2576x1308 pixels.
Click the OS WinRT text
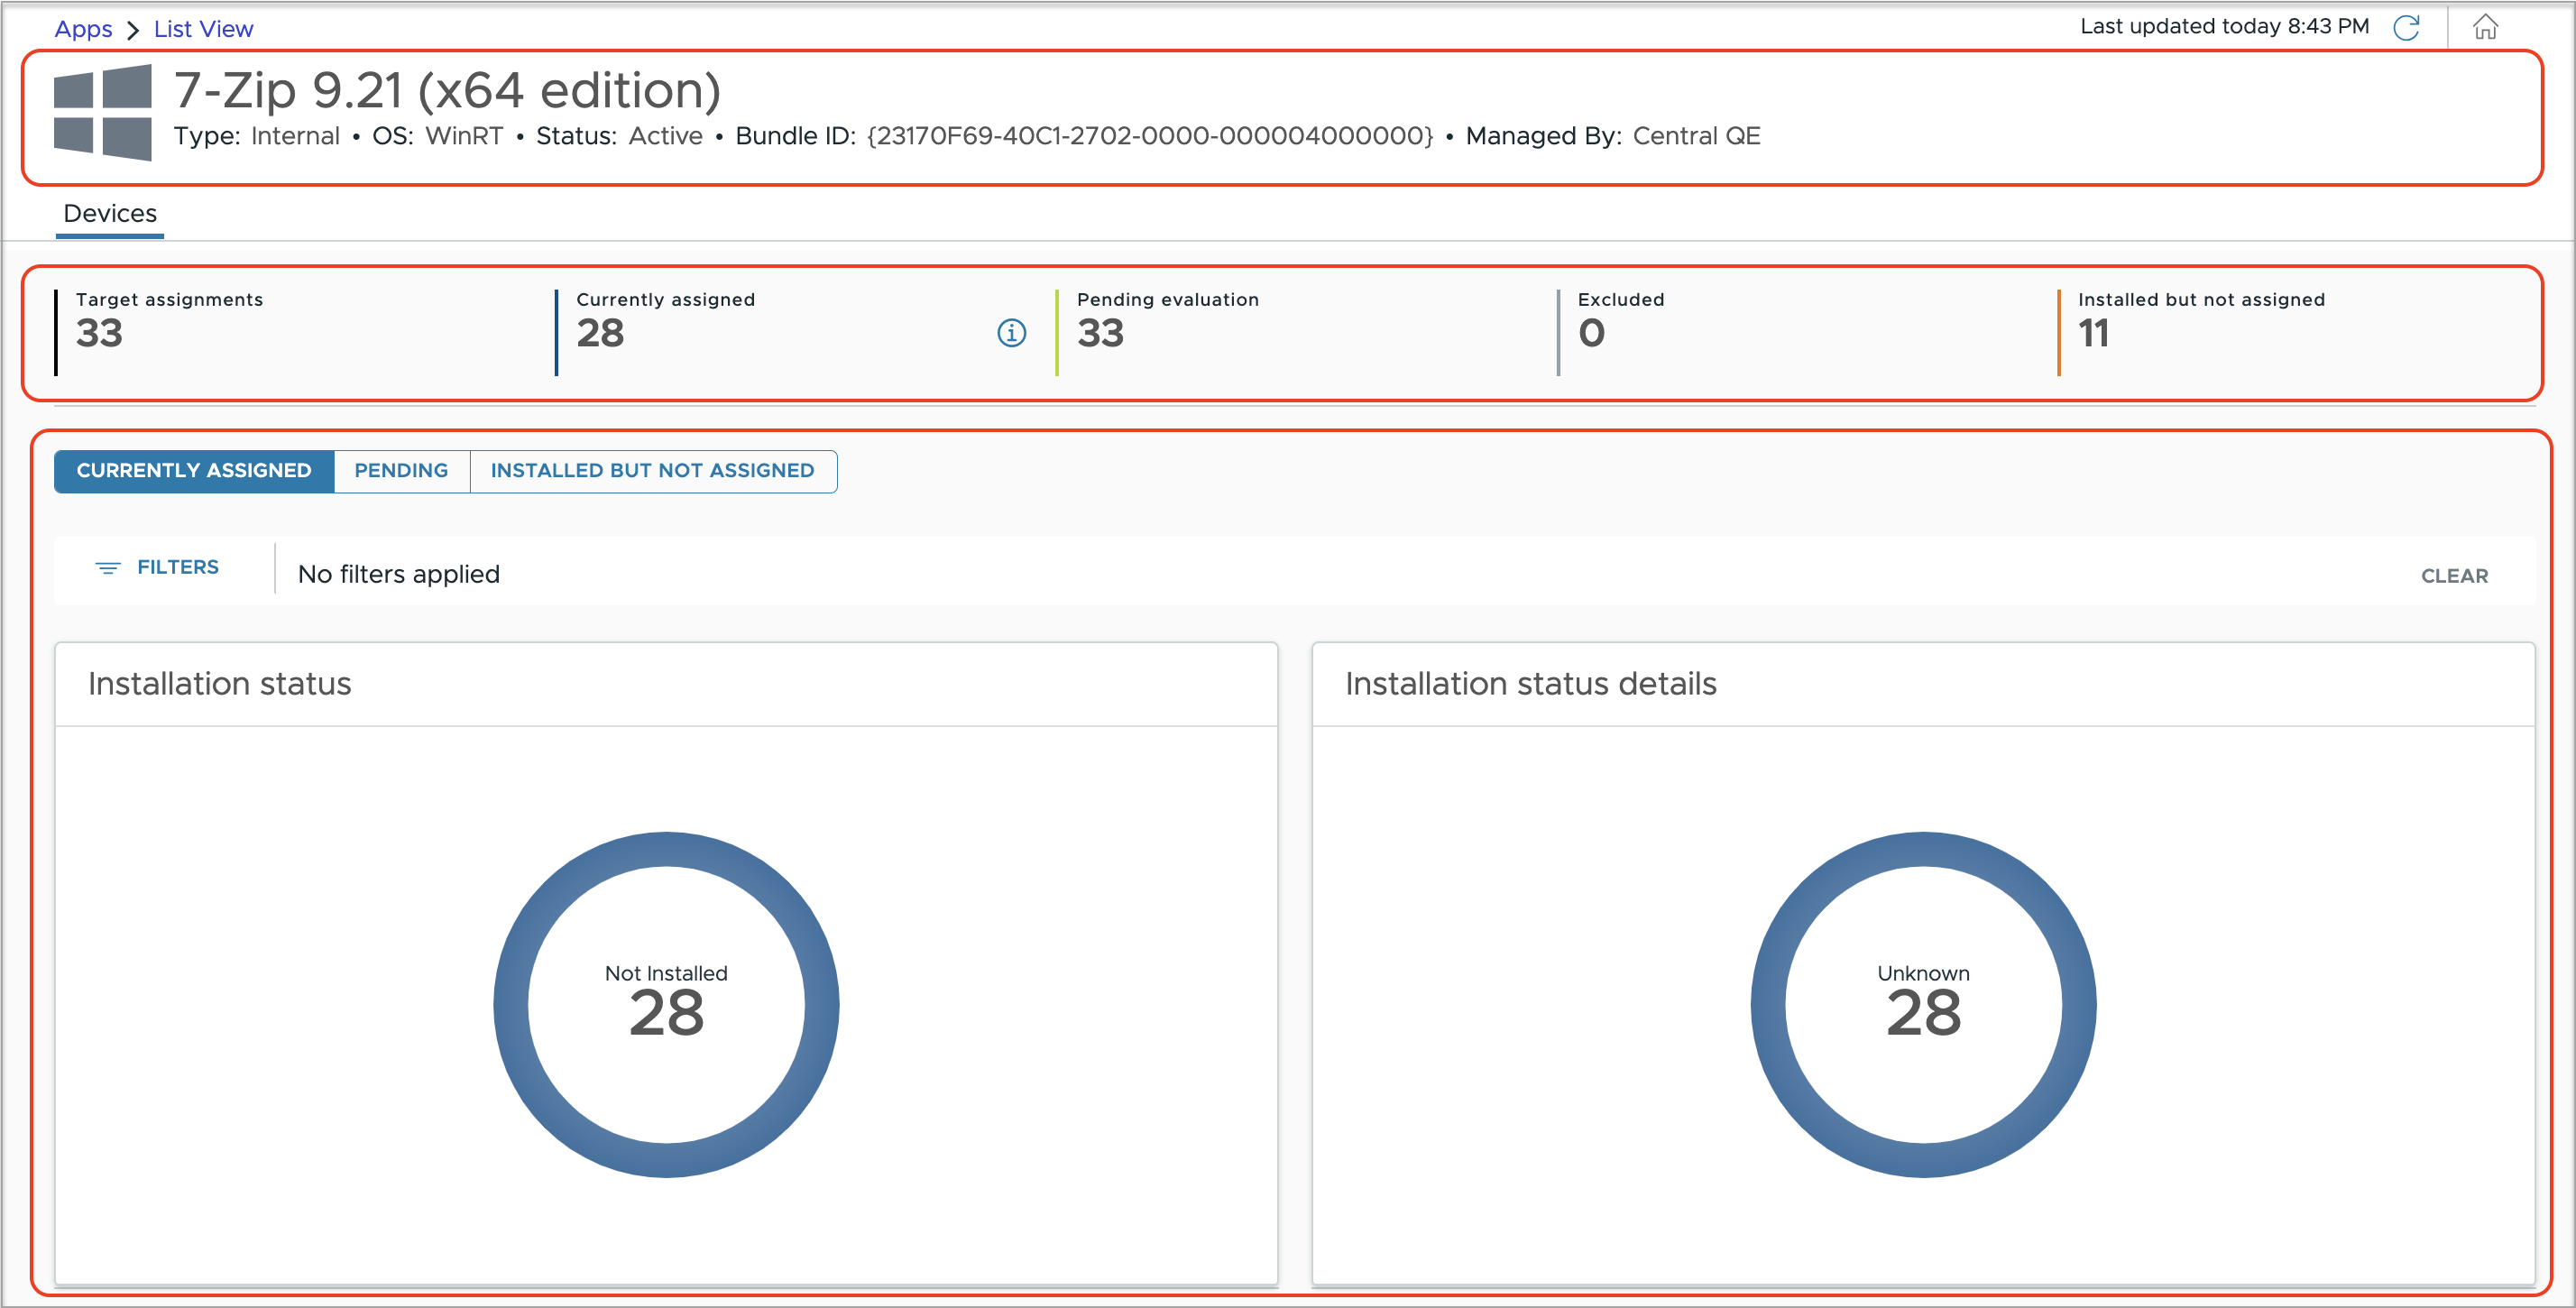437,136
